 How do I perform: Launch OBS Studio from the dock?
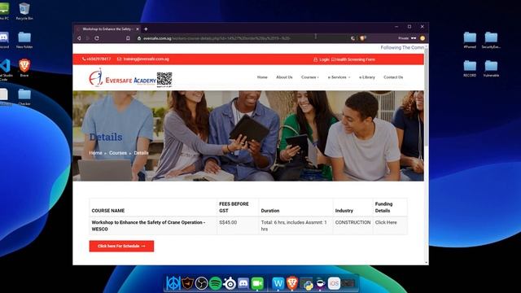point(201,283)
